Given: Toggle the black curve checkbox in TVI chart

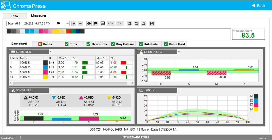Looking at the screenshot, I should (252, 96).
